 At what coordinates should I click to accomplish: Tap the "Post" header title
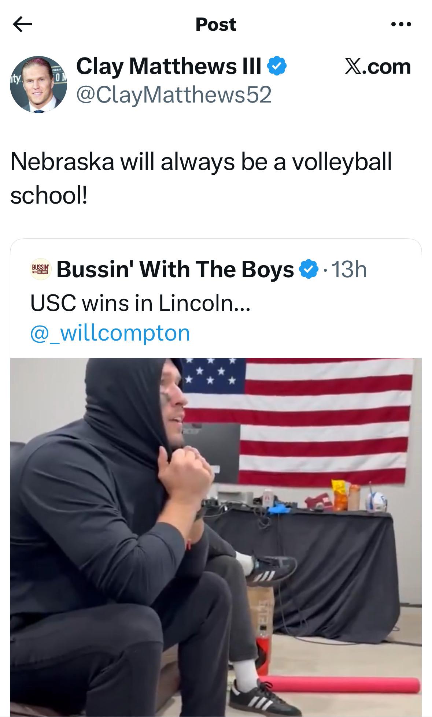(x=216, y=25)
